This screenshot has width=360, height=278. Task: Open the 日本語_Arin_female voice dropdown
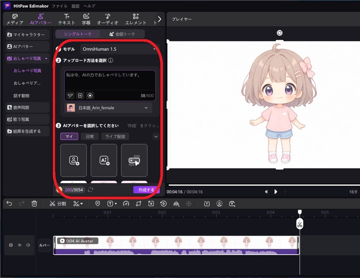click(108, 108)
